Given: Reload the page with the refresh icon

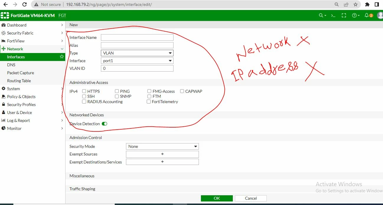Looking at the screenshot, I should point(24,4).
